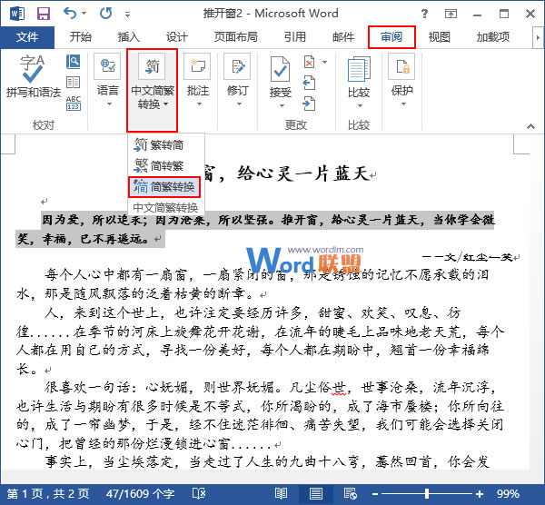Save the document with the floppy icon
Viewport: 545px width, 505px height.
coord(44,14)
